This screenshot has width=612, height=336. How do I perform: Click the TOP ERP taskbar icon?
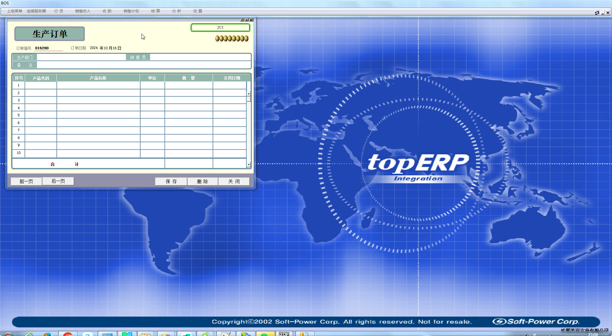click(x=284, y=334)
